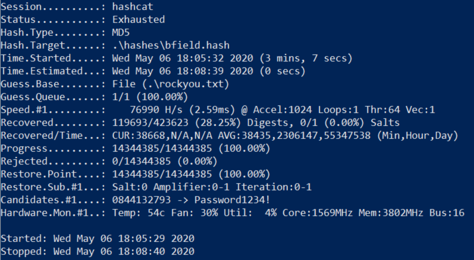Click the MD5 hash type value
474x260 pixels.
click(x=121, y=33)
